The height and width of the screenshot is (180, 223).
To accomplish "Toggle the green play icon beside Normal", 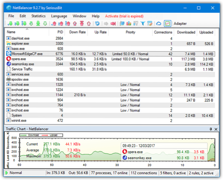I will point(6,173).
